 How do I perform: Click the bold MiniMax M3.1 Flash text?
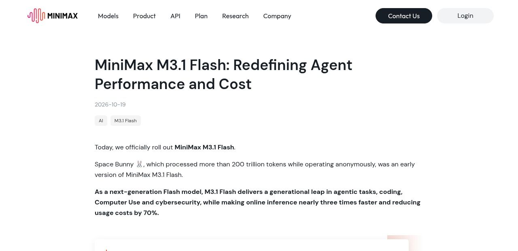204,147
